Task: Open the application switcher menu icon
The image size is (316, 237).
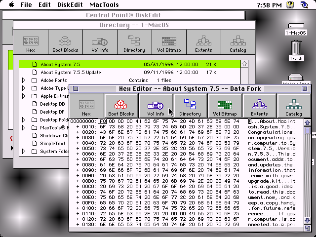Action: [304, 4]
